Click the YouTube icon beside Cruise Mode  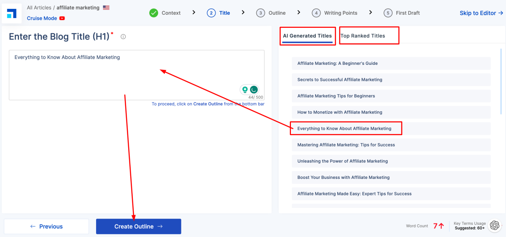pyautogui.click(x=62, y=19)
